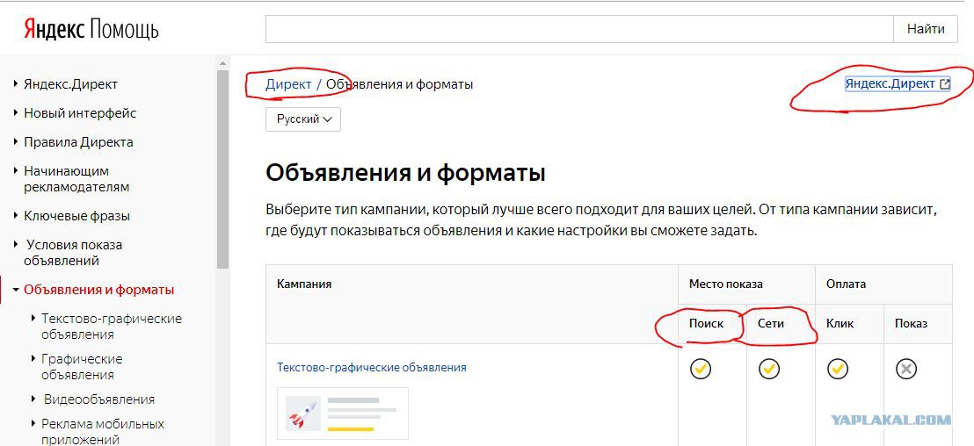Expand Яндекс.Директ sidebar section arrow

click(16, 84)
